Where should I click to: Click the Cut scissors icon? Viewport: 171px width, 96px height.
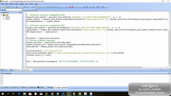tap(16, 7)
